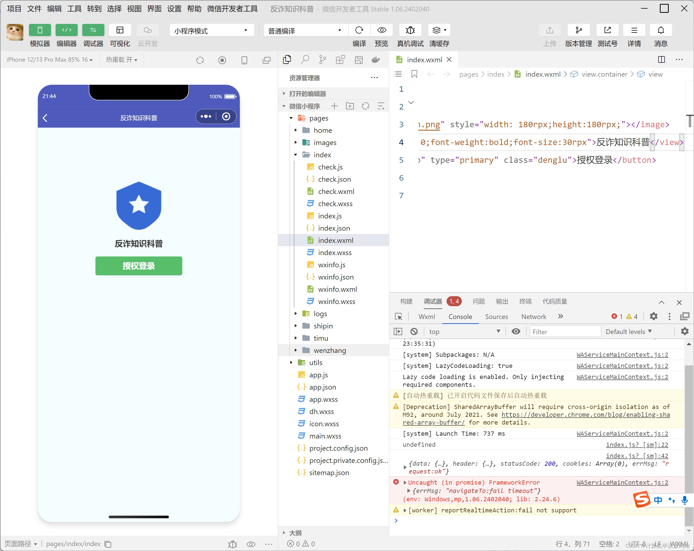The width and height of the screenshot is (694, 551).
Task: Switch to the Network tab
Action: click(533, 316)
